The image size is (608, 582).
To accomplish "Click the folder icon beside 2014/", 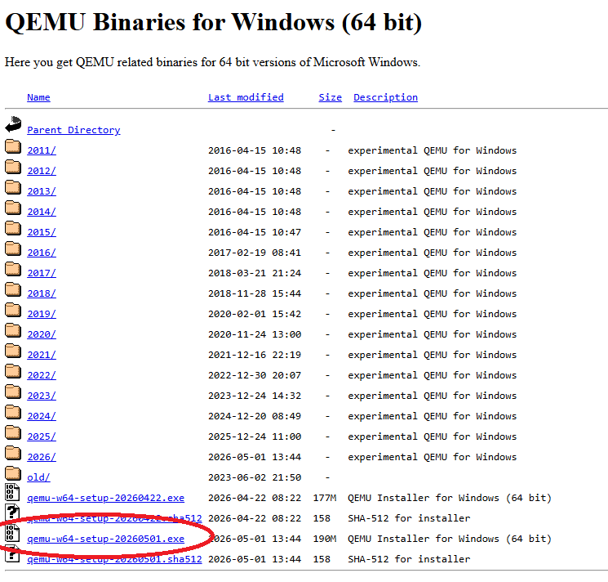I will click(x=13, y=208).
